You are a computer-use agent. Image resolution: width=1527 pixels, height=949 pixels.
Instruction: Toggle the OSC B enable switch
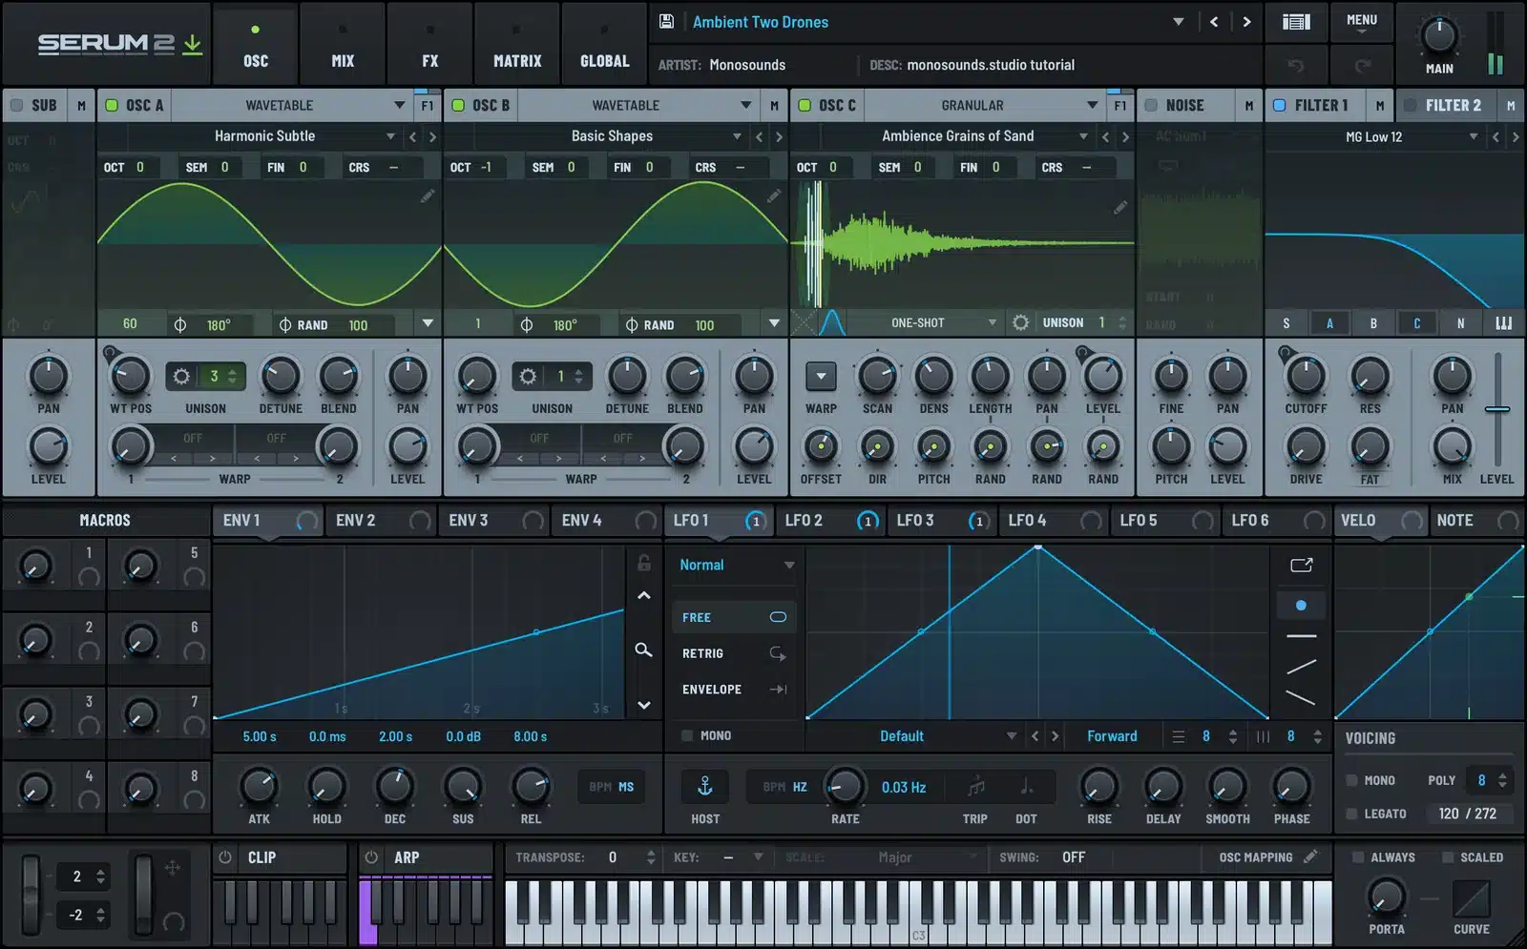(x=458, y=105)
